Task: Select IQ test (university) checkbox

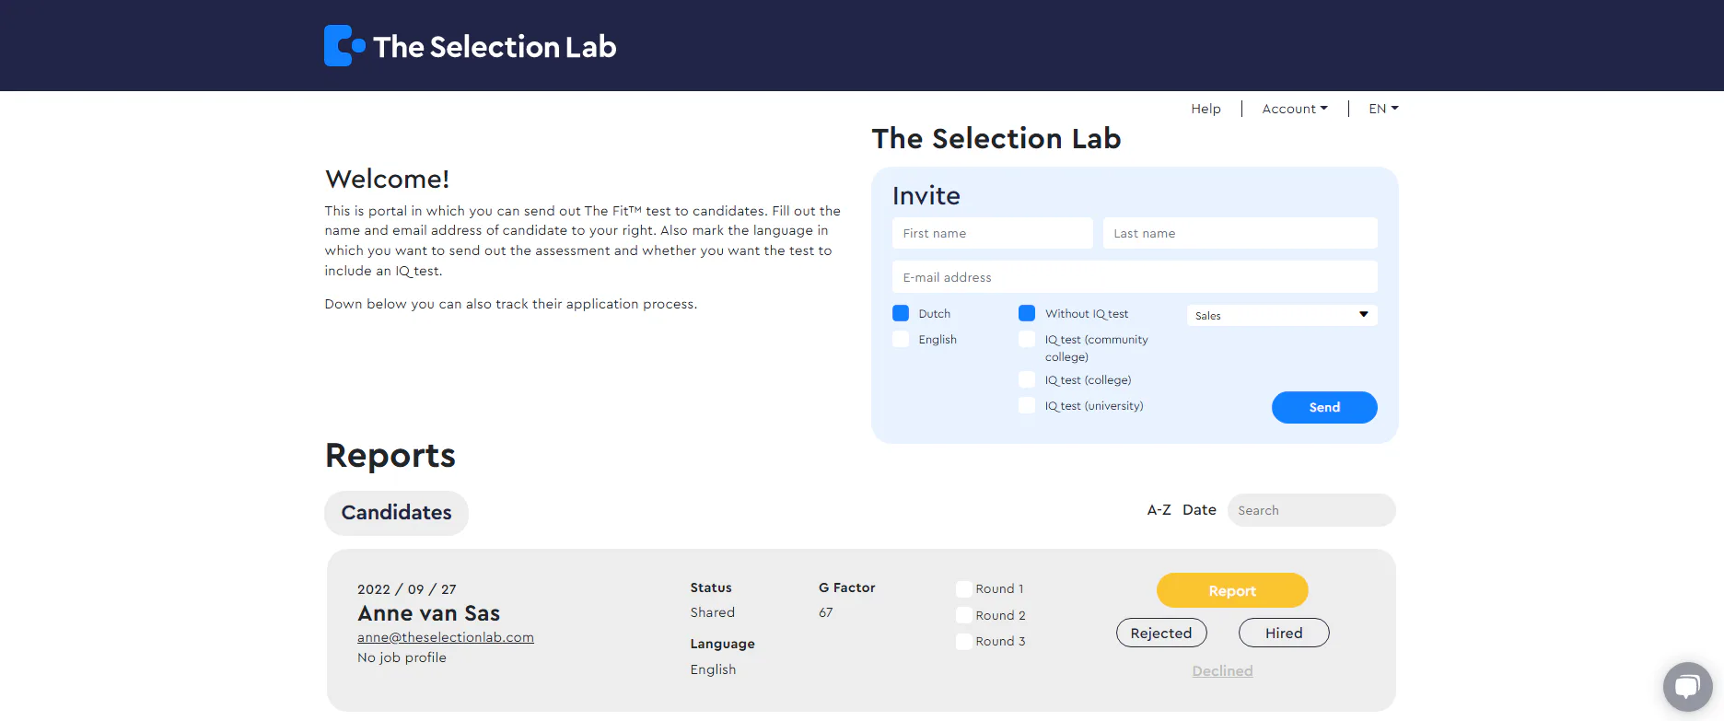Action: [1027, 405]
